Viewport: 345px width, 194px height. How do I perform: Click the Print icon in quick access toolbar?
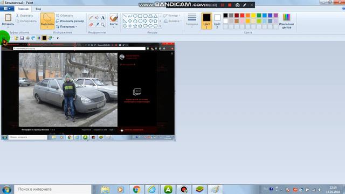tap(27, 38)
